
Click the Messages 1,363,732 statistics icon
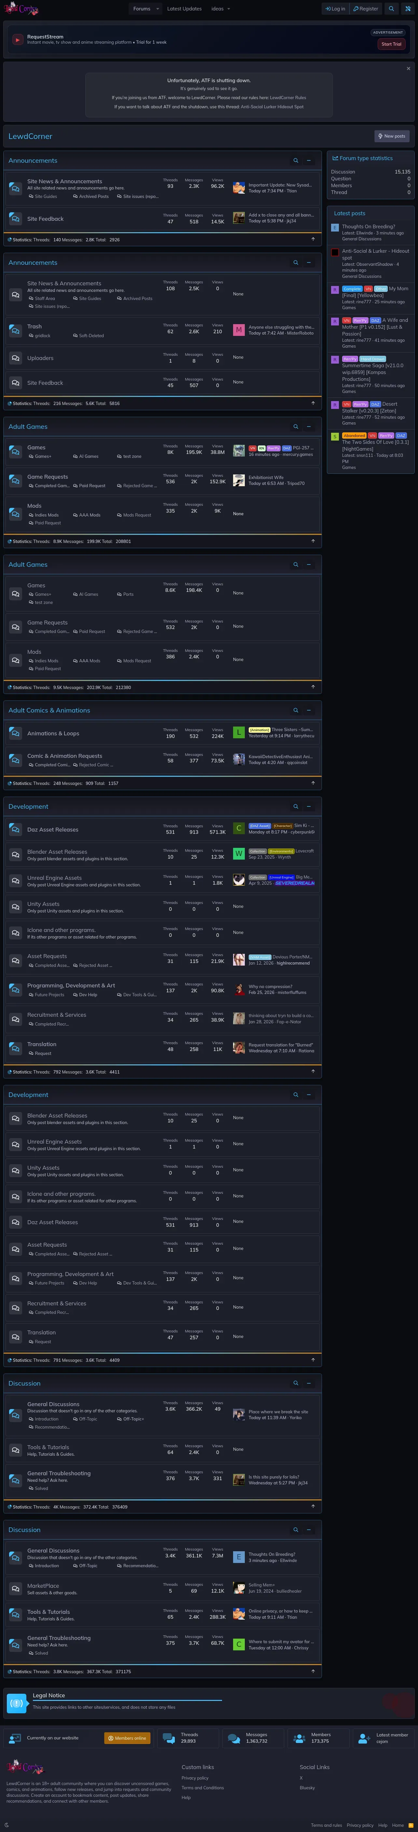(x=234, y=1737)
